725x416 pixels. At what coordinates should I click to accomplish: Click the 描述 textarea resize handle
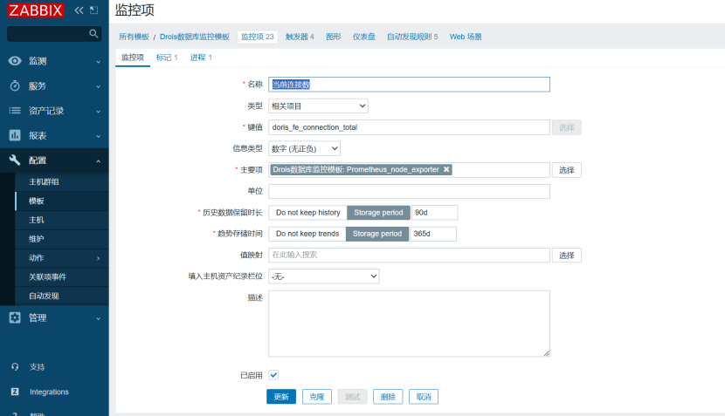tap(547, 353)
